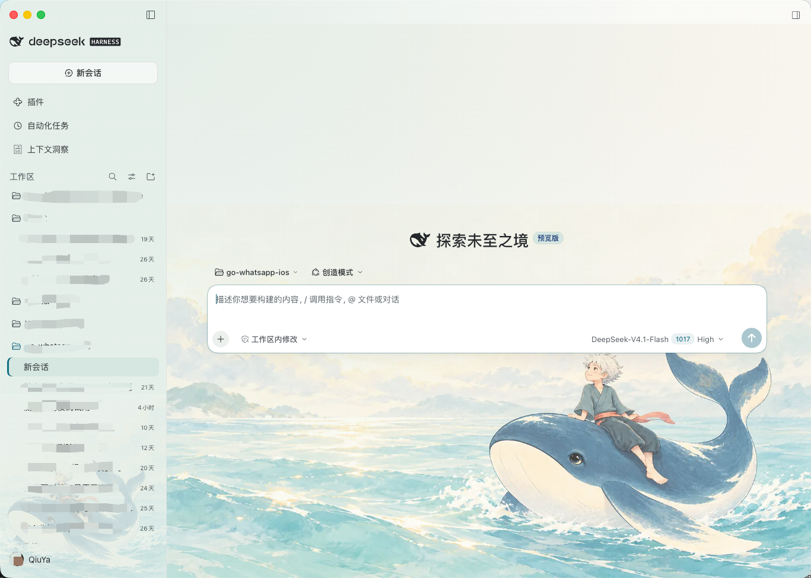The width and height of the screenshot is (811, 578).
Task: Toggle the right side panel icon
Action: (x=796, y=15)
